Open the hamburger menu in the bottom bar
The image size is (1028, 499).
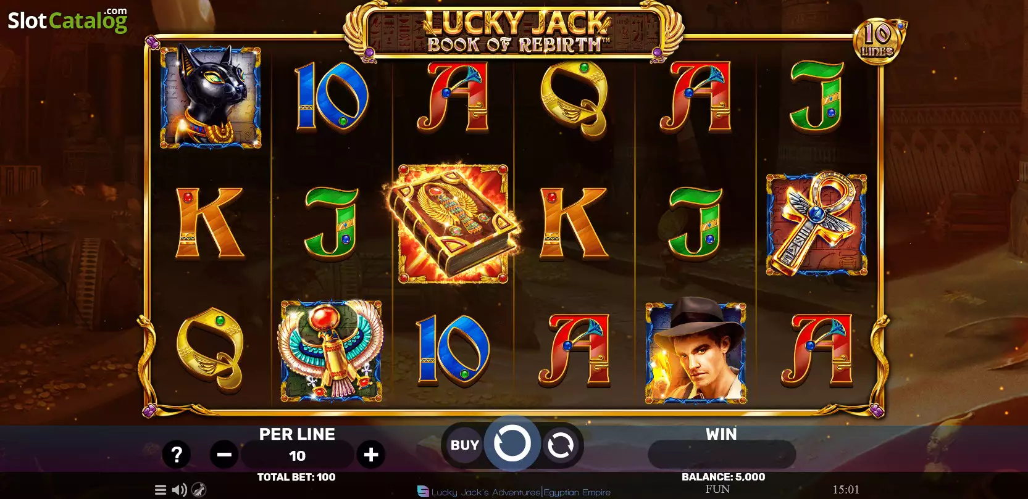click(x=161, y=490)
